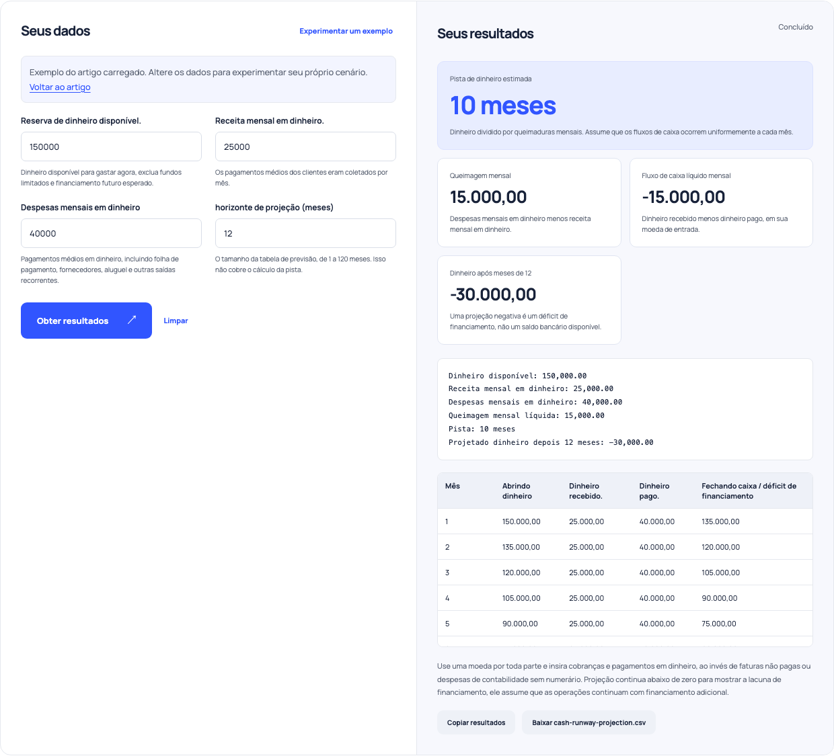
Task: Click the 'Pista: 10 meses' summary line
Action: pos(482,429)
